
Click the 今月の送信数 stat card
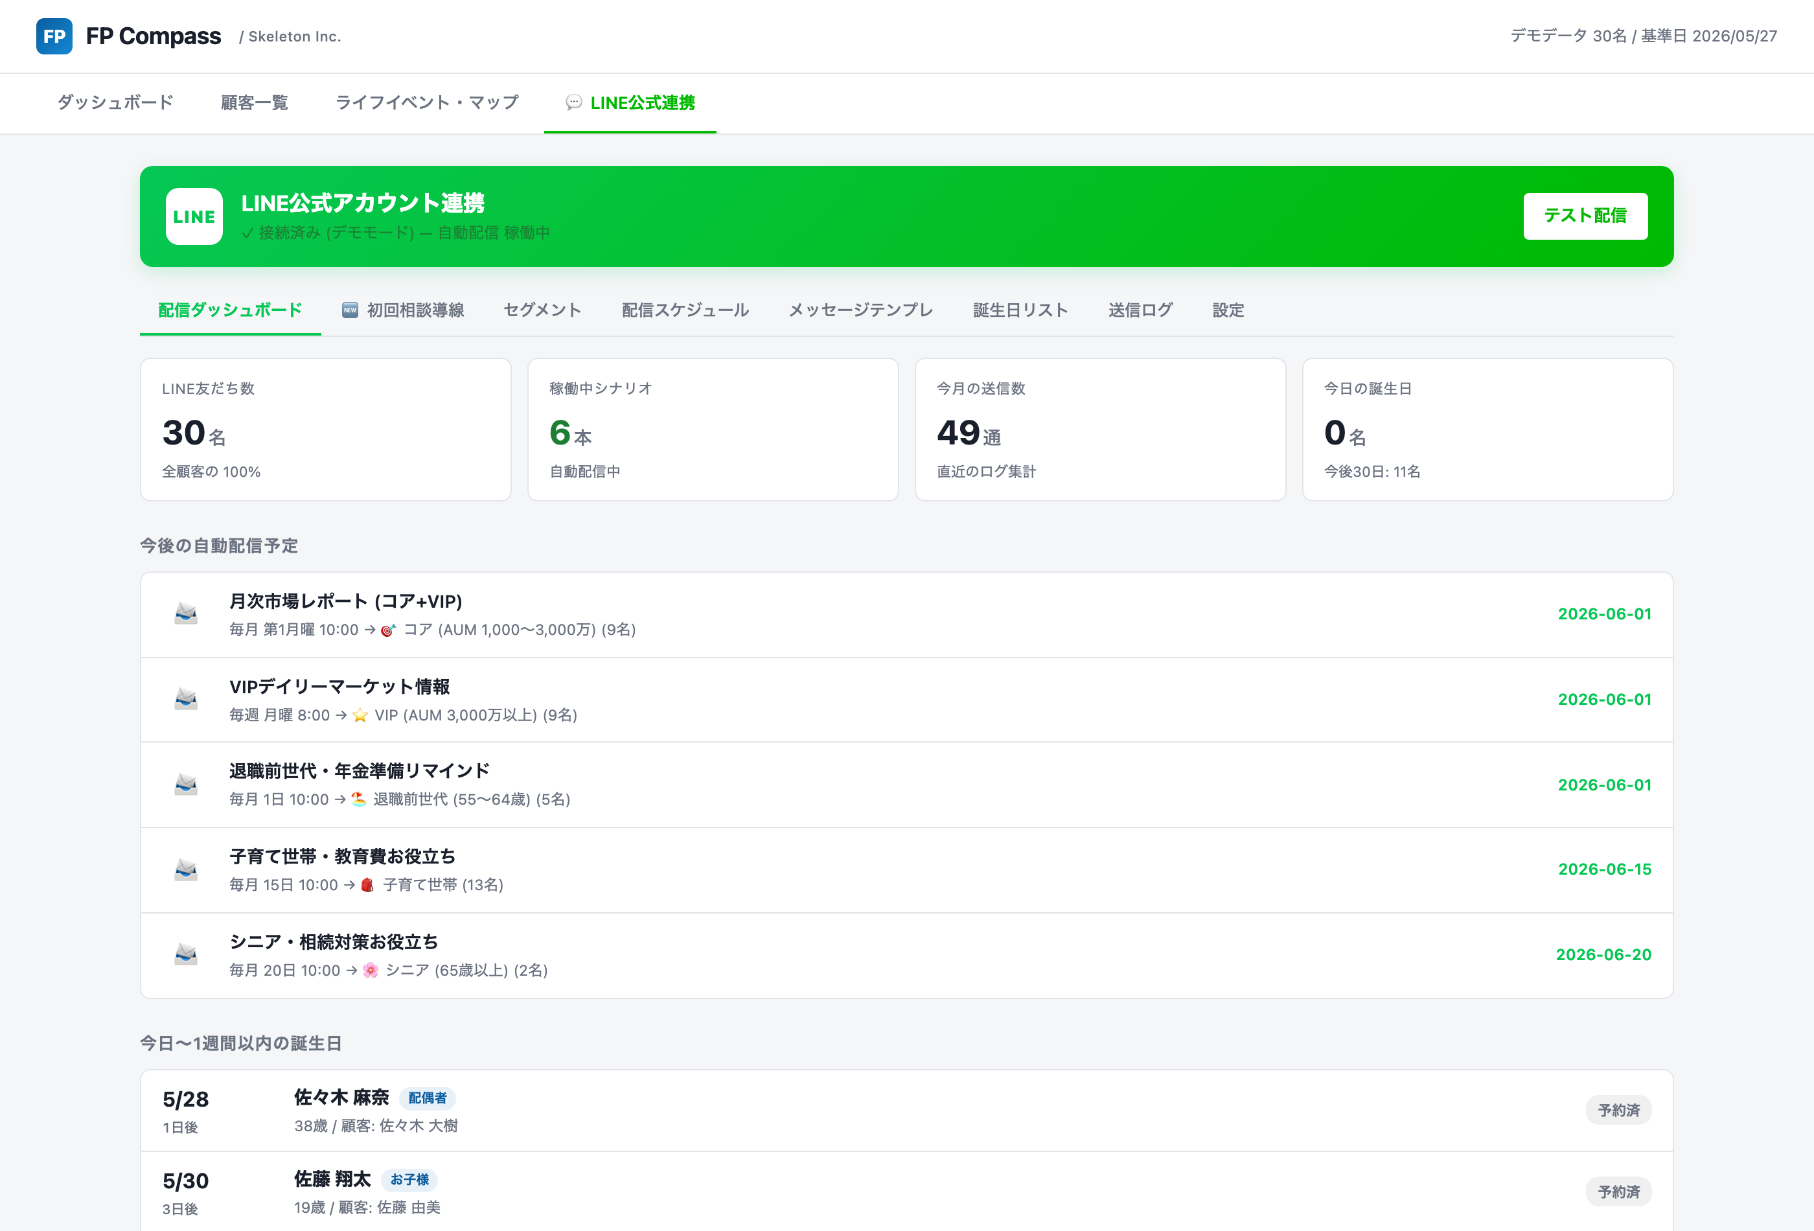click(x=1101, y=430)
